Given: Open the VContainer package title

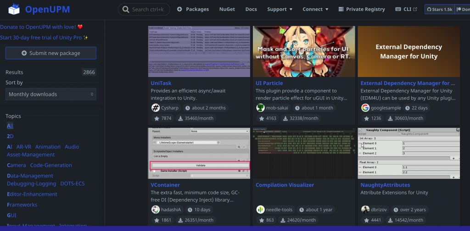Looking at the screenshot, I should pos(165,185).
